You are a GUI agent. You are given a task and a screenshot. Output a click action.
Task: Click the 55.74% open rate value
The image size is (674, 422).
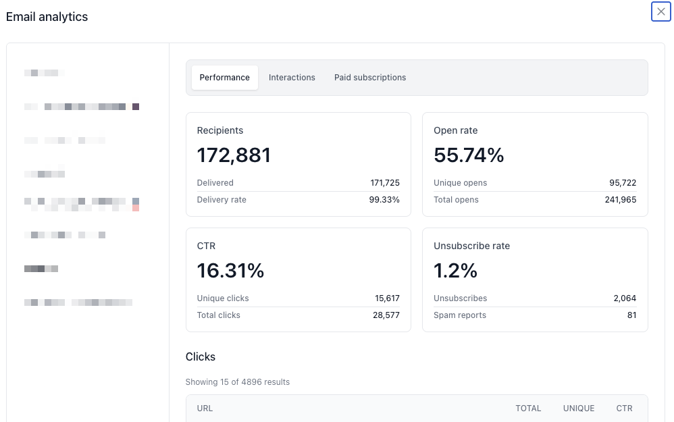coord(469,155)
